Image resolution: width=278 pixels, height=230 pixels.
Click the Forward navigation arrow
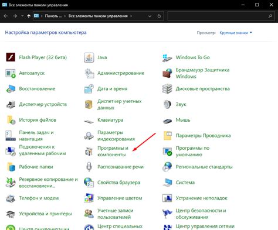(15, 16)
